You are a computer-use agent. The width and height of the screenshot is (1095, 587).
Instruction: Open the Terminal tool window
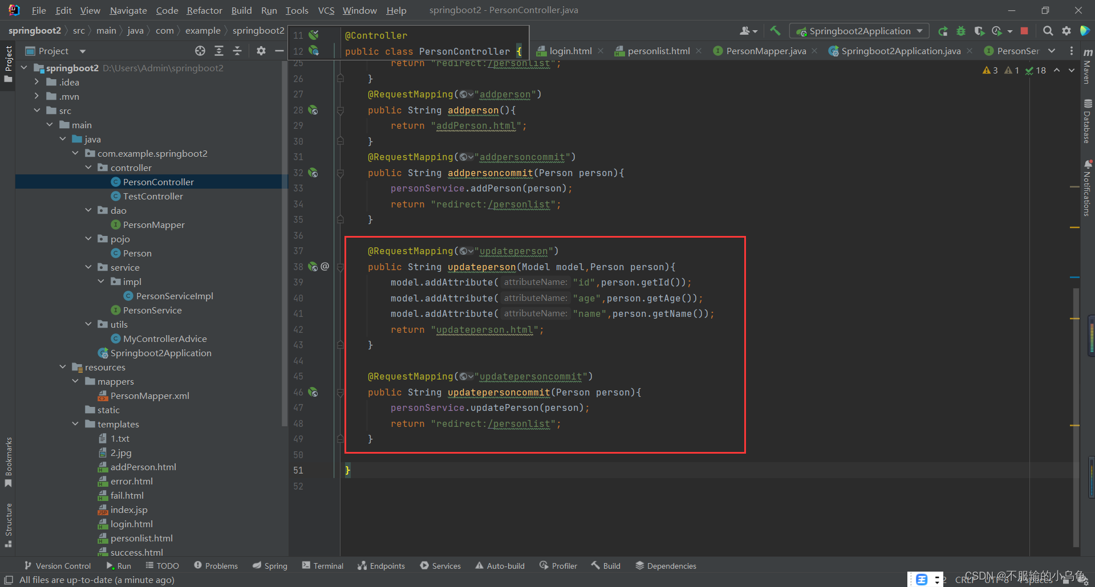pos(323,566)
